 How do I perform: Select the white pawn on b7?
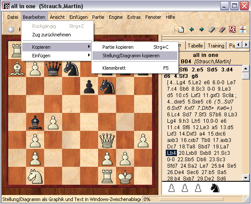(x=35, y=68)
